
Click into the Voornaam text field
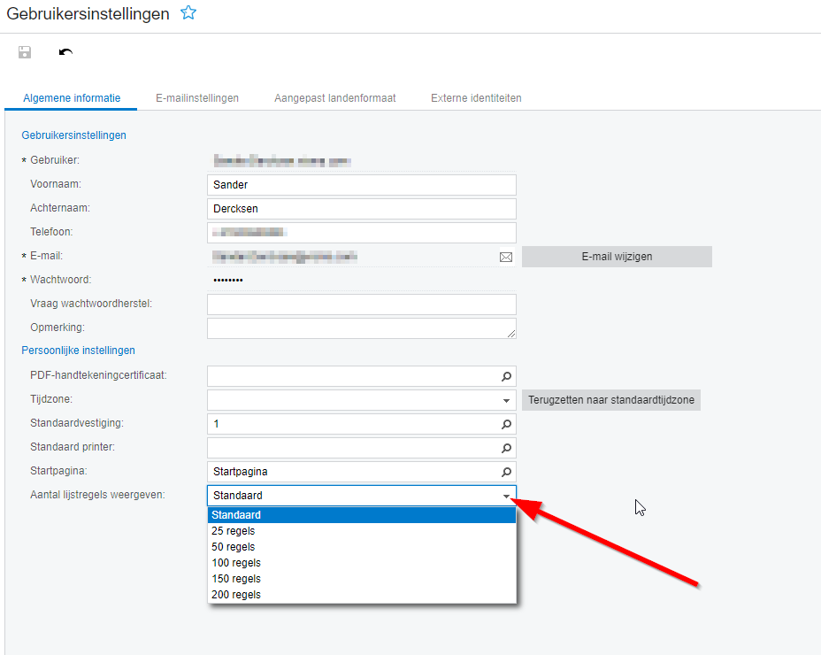click(x=361, y=185)
